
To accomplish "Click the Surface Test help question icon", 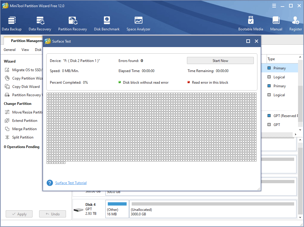I will 50,183.
